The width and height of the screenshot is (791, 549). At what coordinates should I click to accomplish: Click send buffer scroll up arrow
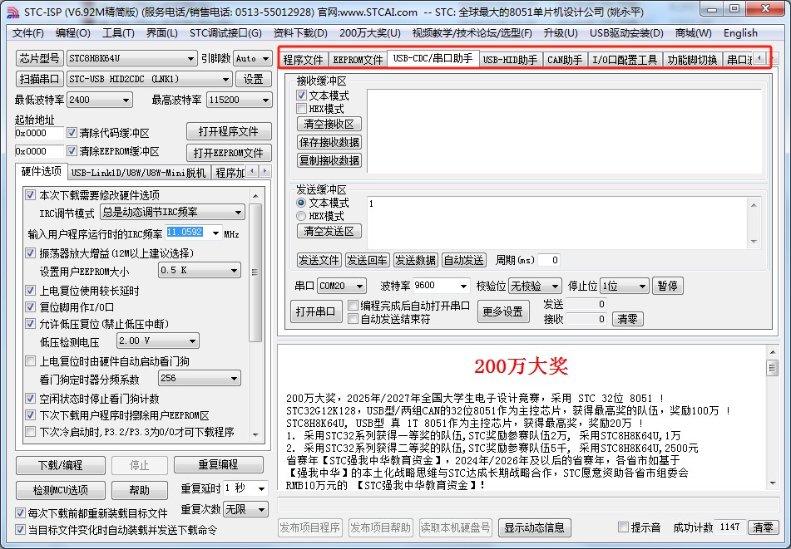coord(754,205)
